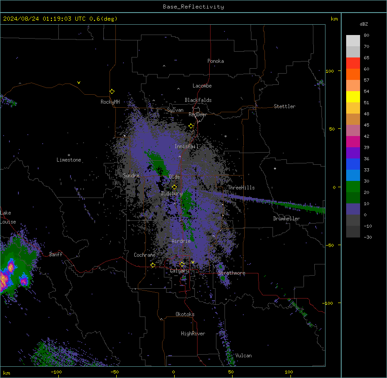Click the Olds label
The image size is (387, 378).
(174, 177)
